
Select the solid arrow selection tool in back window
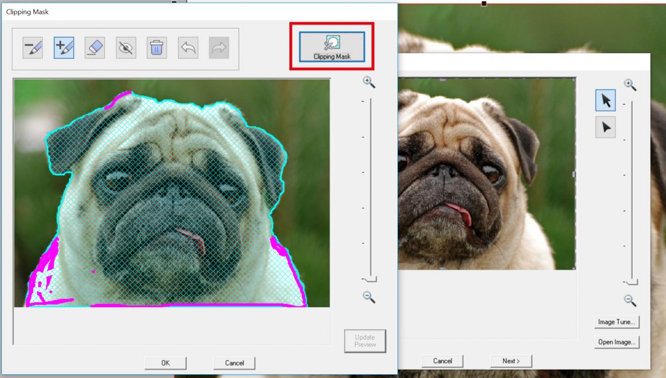click(606, 101)
